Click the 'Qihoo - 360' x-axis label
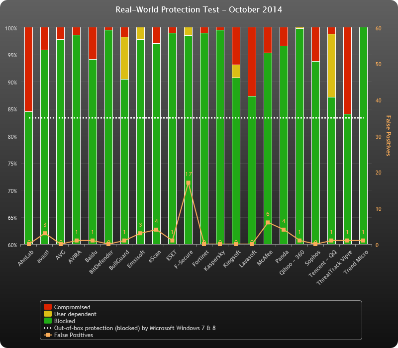 [x=292, y=262]
